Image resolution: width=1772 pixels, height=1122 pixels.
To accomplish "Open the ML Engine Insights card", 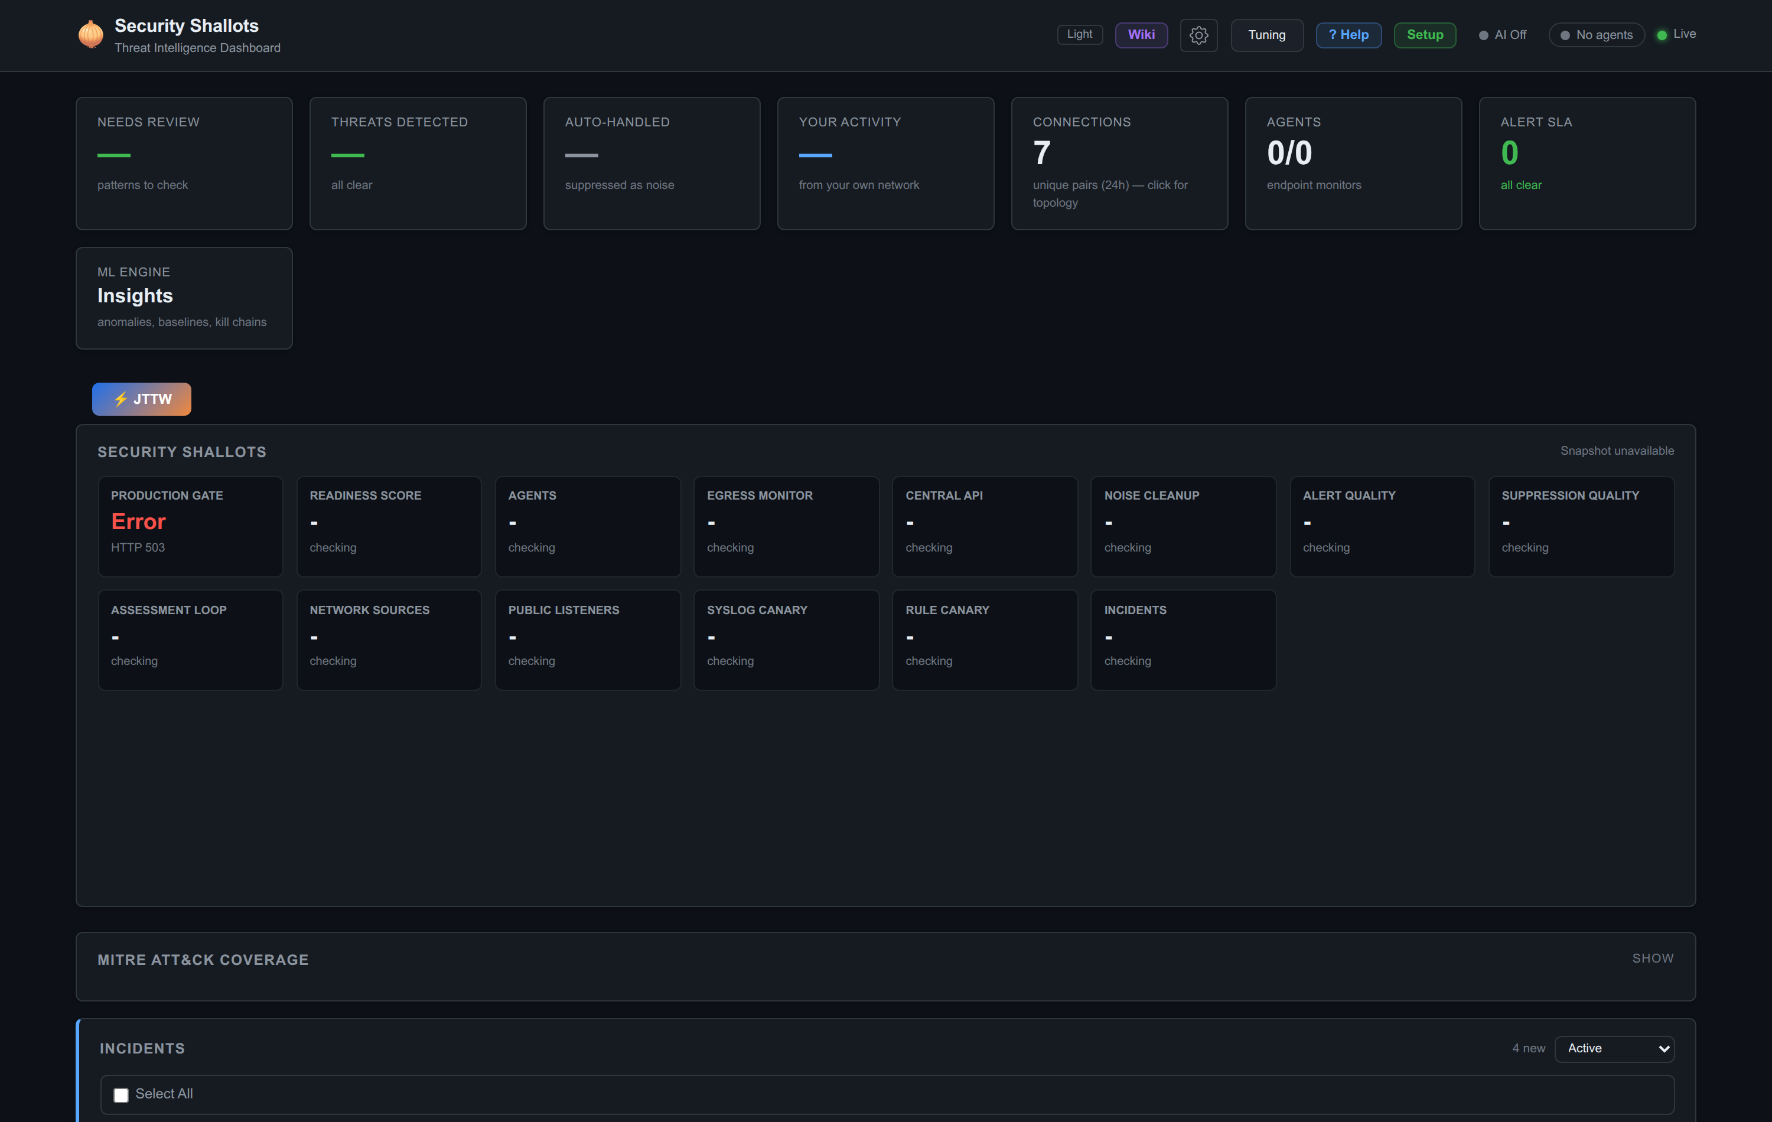I will 184,298.
